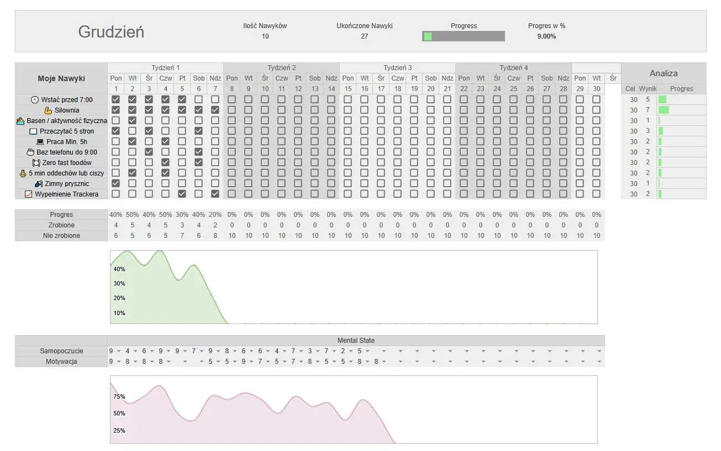
Task: Click the Moje Nawyki header
Action: point(61,78)
